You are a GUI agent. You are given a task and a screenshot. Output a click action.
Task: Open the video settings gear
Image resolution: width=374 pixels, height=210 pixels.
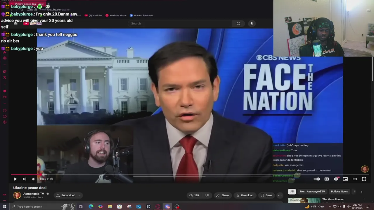point(336,179)
